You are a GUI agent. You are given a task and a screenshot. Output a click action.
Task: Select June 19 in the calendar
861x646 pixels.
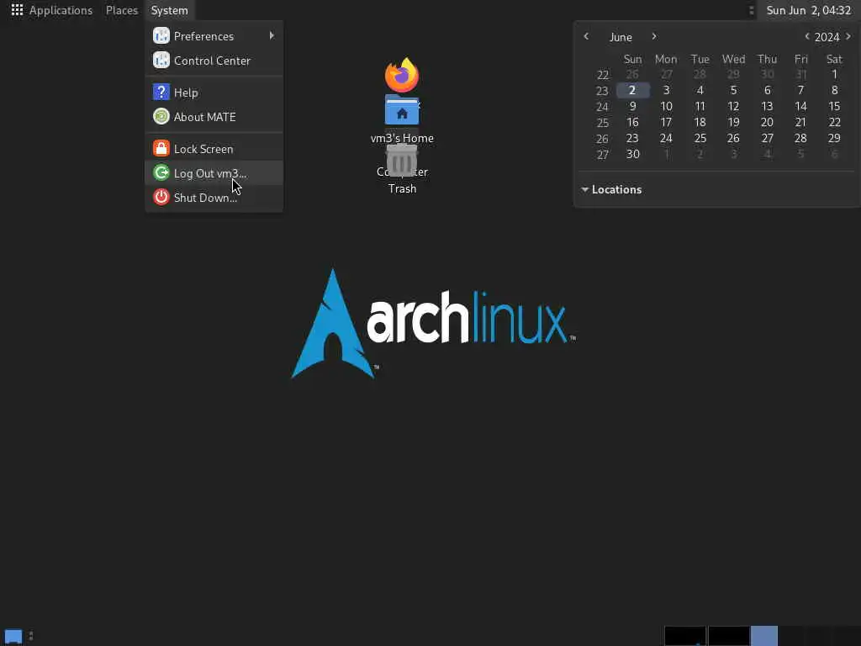pos(733,122)
